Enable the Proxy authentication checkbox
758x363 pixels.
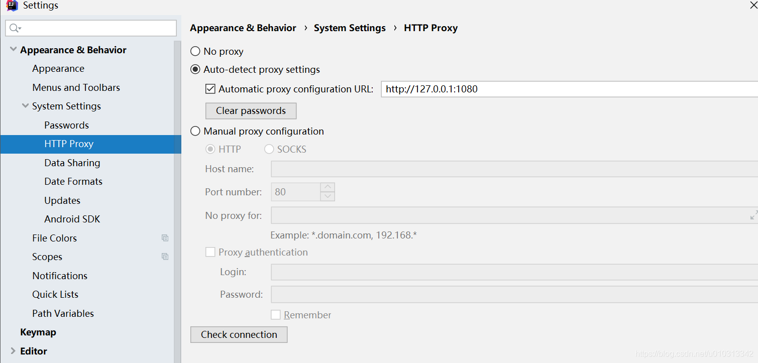(210, 252)
